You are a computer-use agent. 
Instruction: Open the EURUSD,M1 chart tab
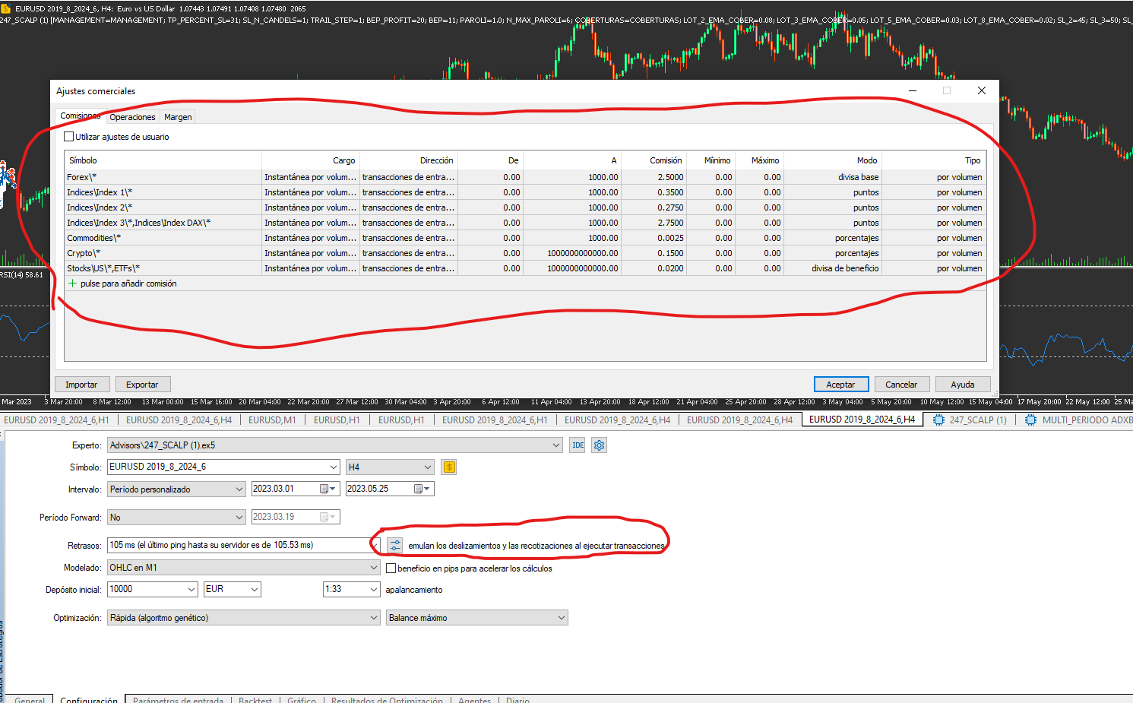click(x=272, y=420)
